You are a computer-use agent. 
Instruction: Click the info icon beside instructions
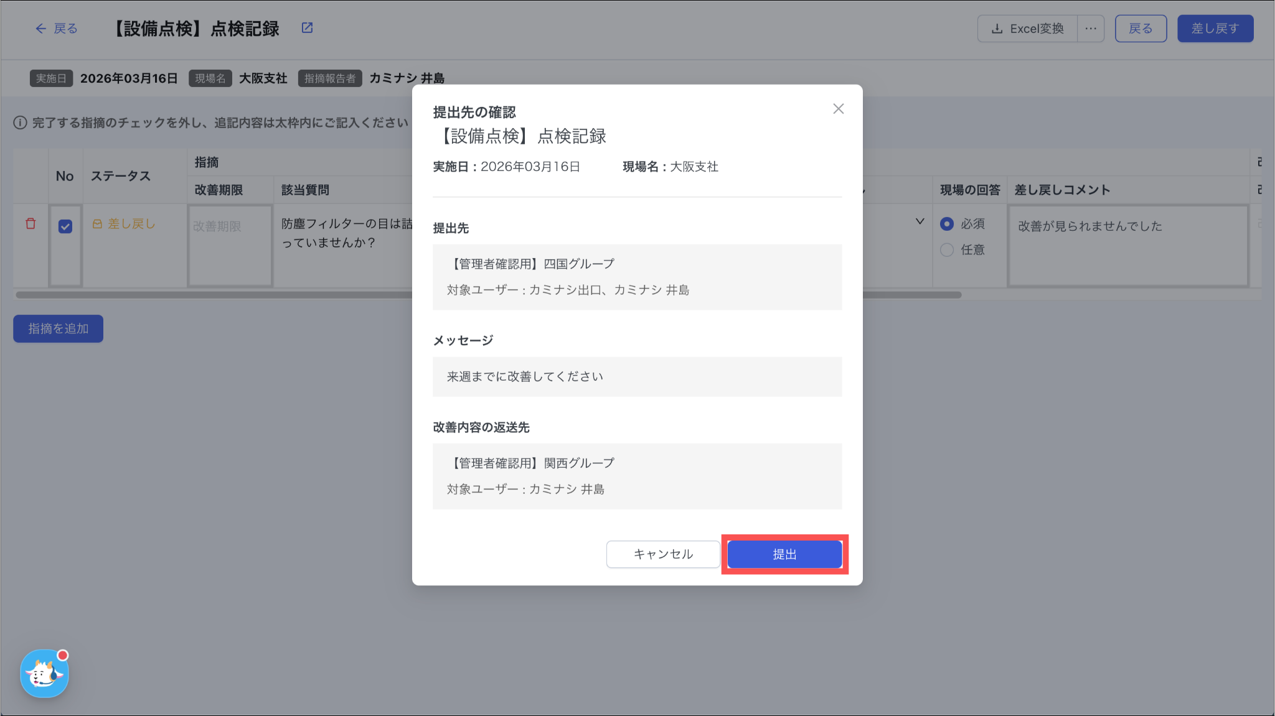click(x=20, y=123)
